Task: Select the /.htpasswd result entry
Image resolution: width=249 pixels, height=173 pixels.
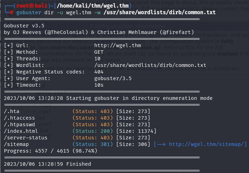Action: pyautogui.click(x=19, y=124)
